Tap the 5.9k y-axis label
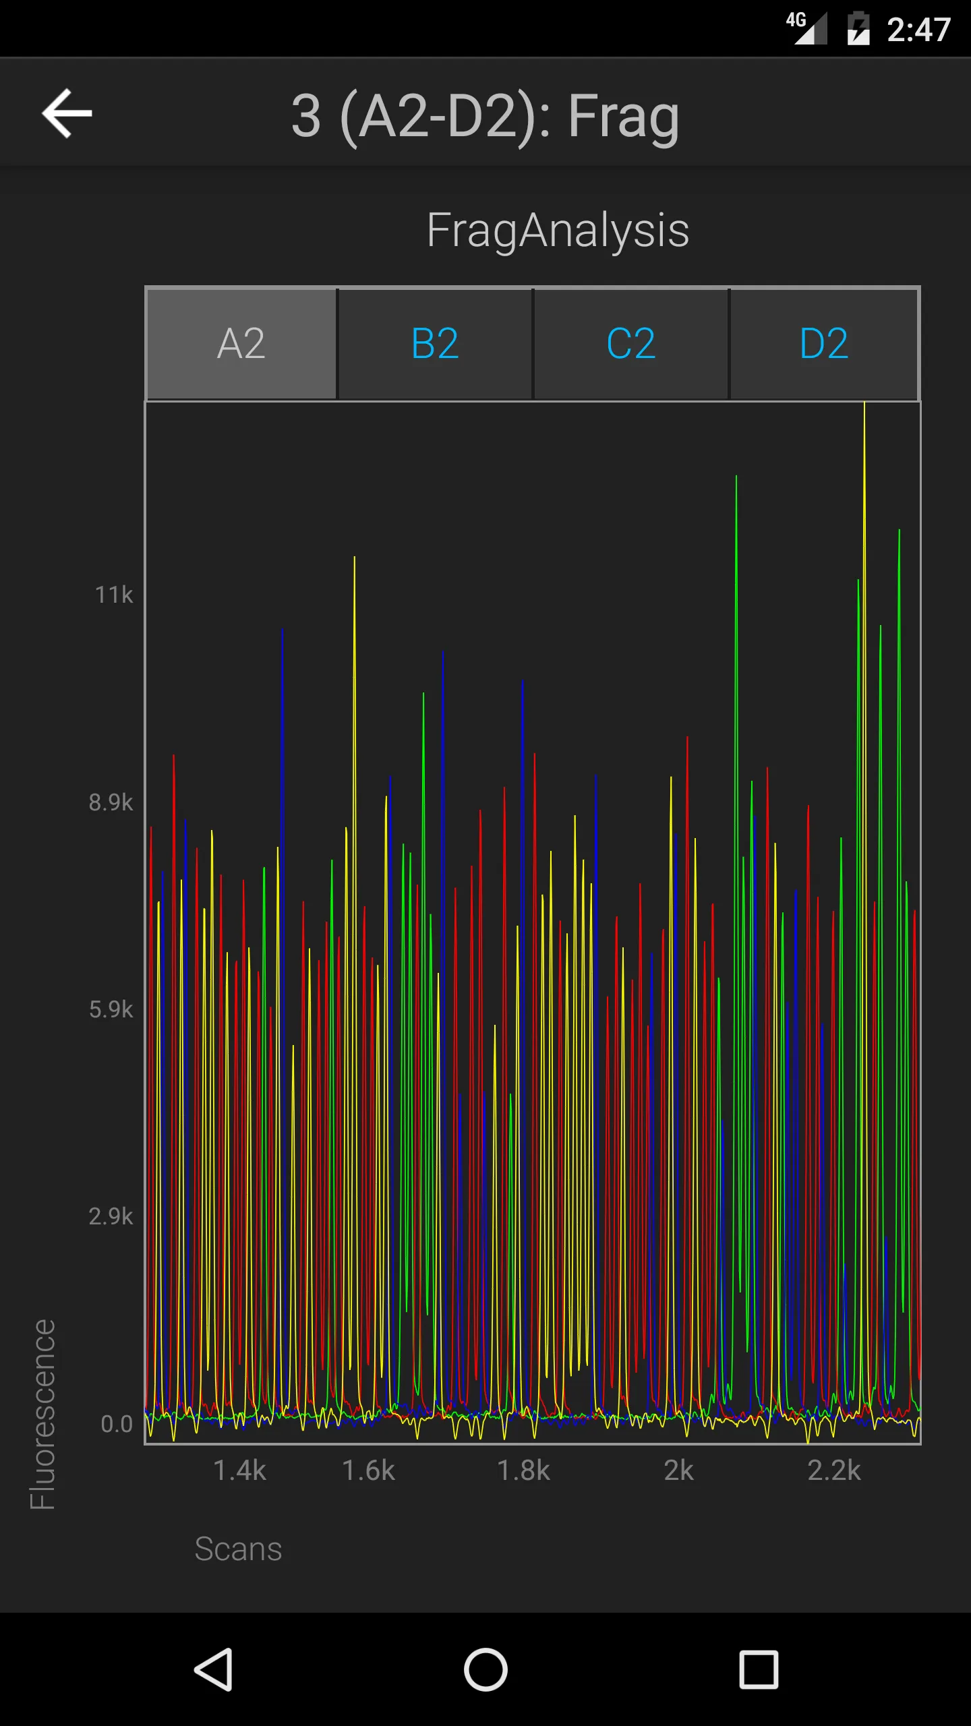The height and width of the screenshot is (1726, 971). pos(111,1009)
